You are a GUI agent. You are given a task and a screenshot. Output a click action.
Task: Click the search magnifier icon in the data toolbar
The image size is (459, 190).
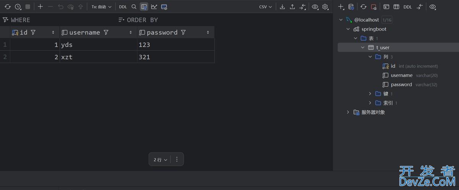(x=134, y=7)
